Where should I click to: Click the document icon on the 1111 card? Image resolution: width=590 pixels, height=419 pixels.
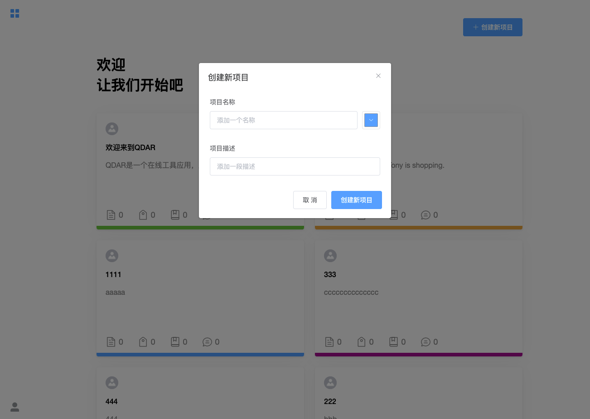coord(111,342)
